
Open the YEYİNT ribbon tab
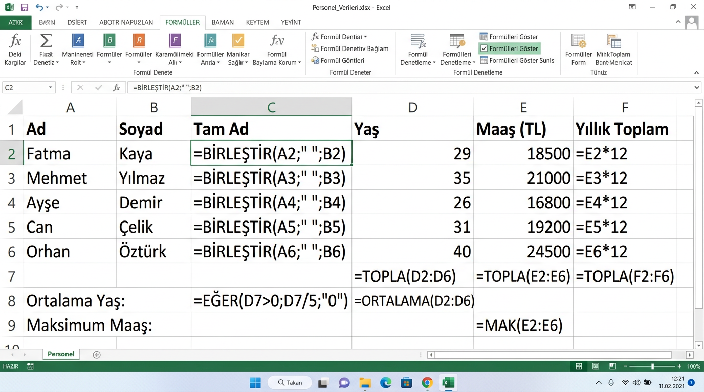pos(291,22)
